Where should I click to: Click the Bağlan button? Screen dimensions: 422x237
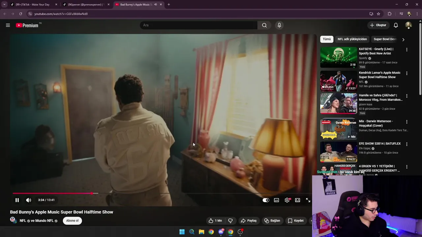[x=272, y=221]
